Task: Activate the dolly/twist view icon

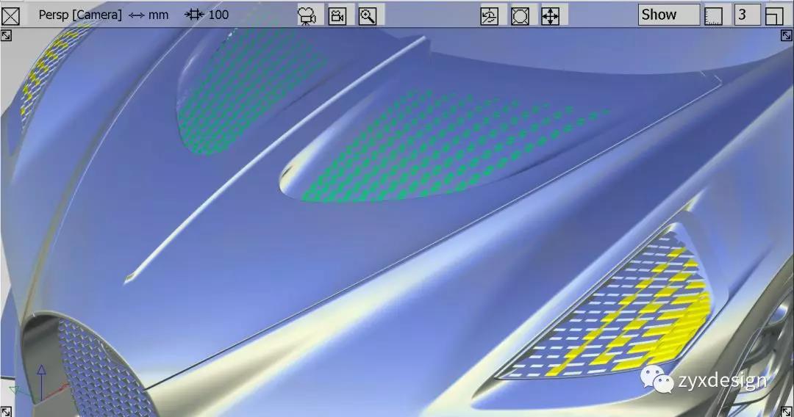Action: click(521, 15)
